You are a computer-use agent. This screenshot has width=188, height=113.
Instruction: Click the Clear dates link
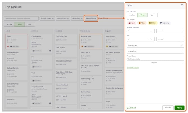(133, 67)
